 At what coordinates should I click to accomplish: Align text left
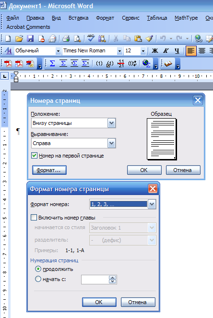[x=191, y=51]
